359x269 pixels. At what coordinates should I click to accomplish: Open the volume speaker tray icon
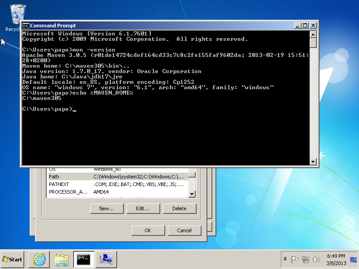316,260
